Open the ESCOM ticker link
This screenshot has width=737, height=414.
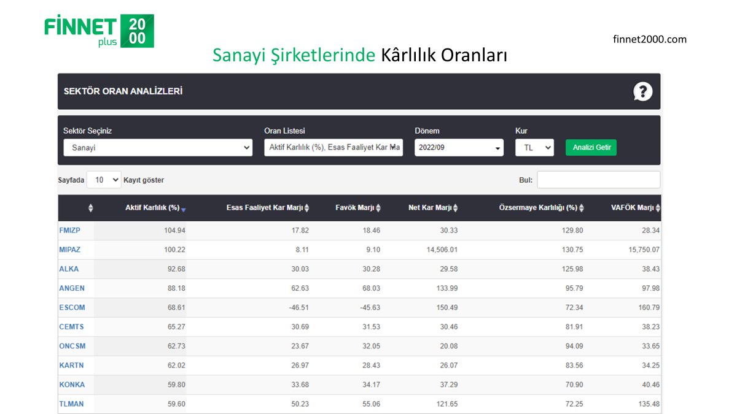pyautogui.click(x=72, y=307)
